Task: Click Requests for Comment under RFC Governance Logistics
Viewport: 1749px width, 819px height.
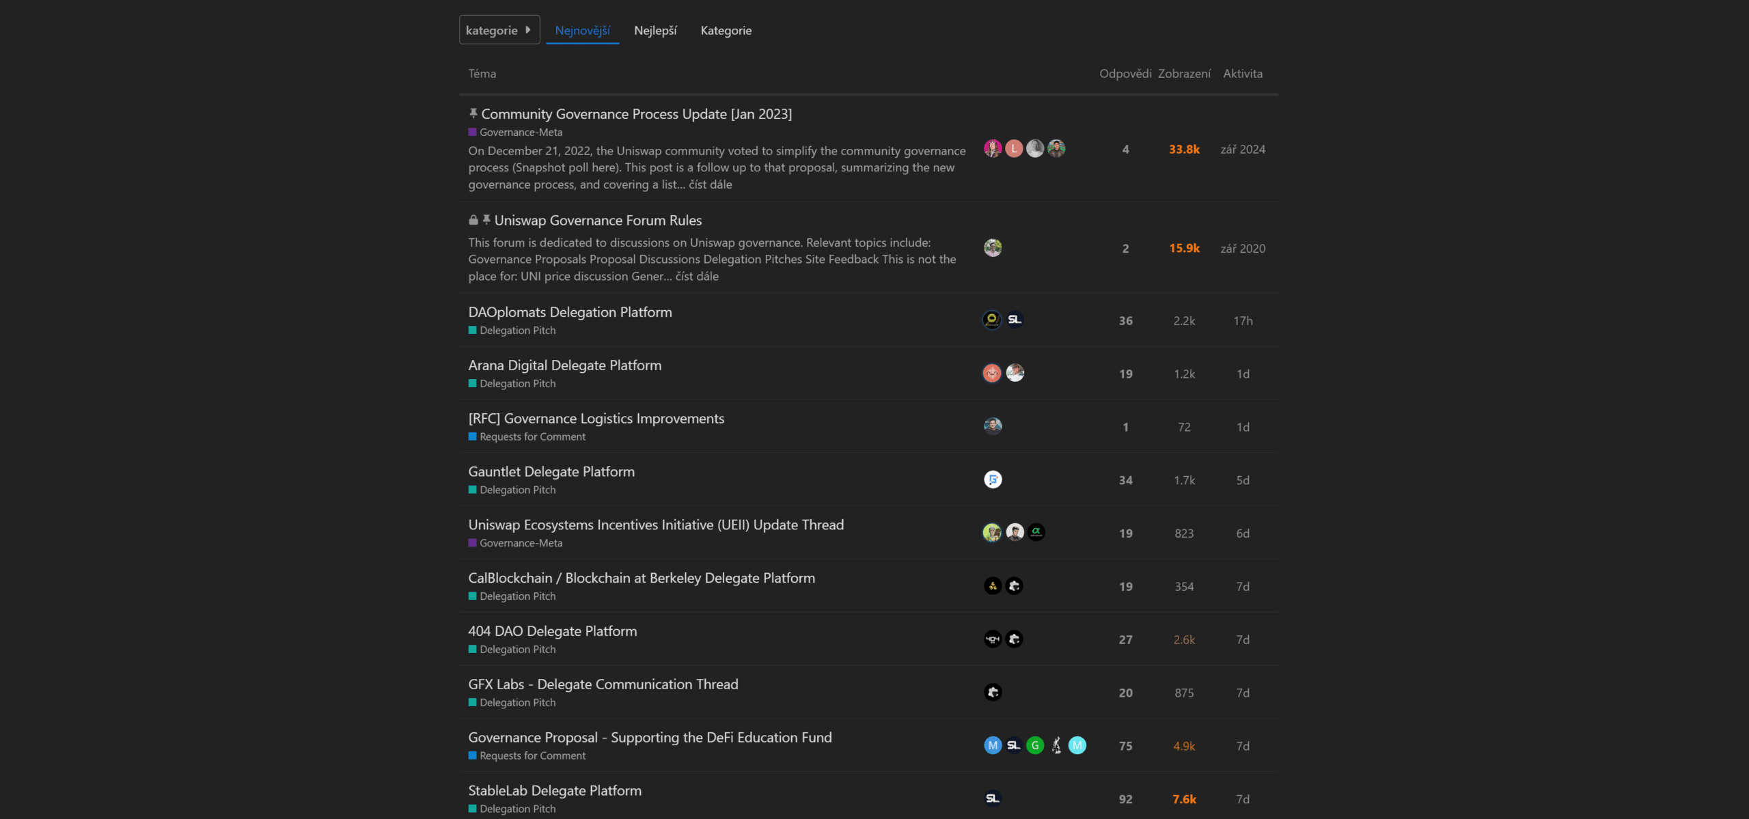Action: tap(527, 437)
